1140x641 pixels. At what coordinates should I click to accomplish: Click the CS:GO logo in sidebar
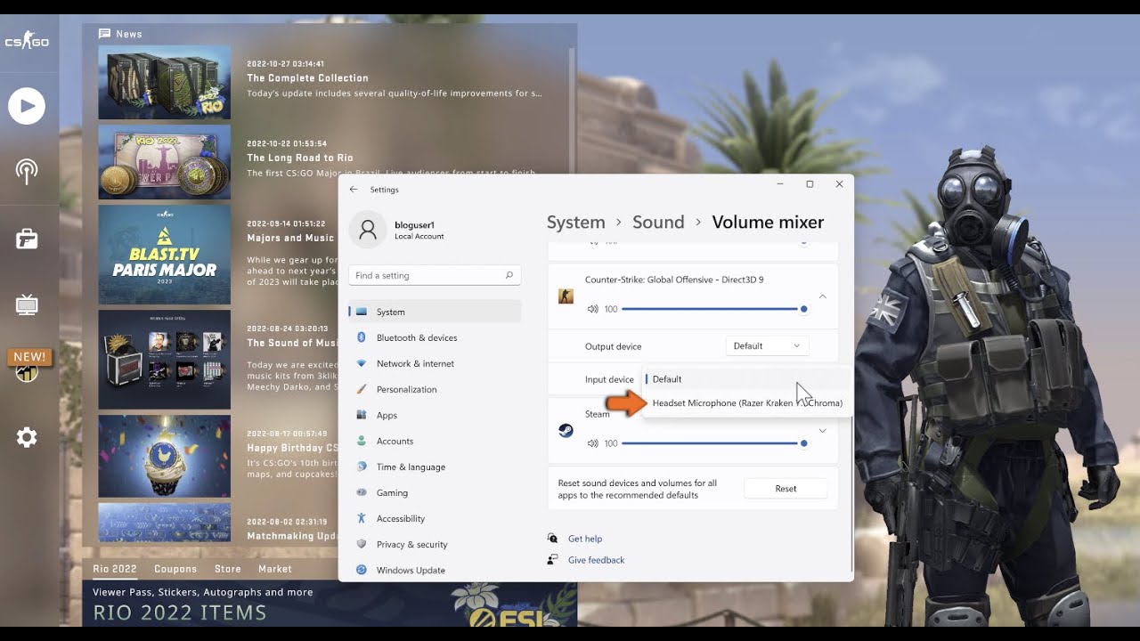point(27,41)
